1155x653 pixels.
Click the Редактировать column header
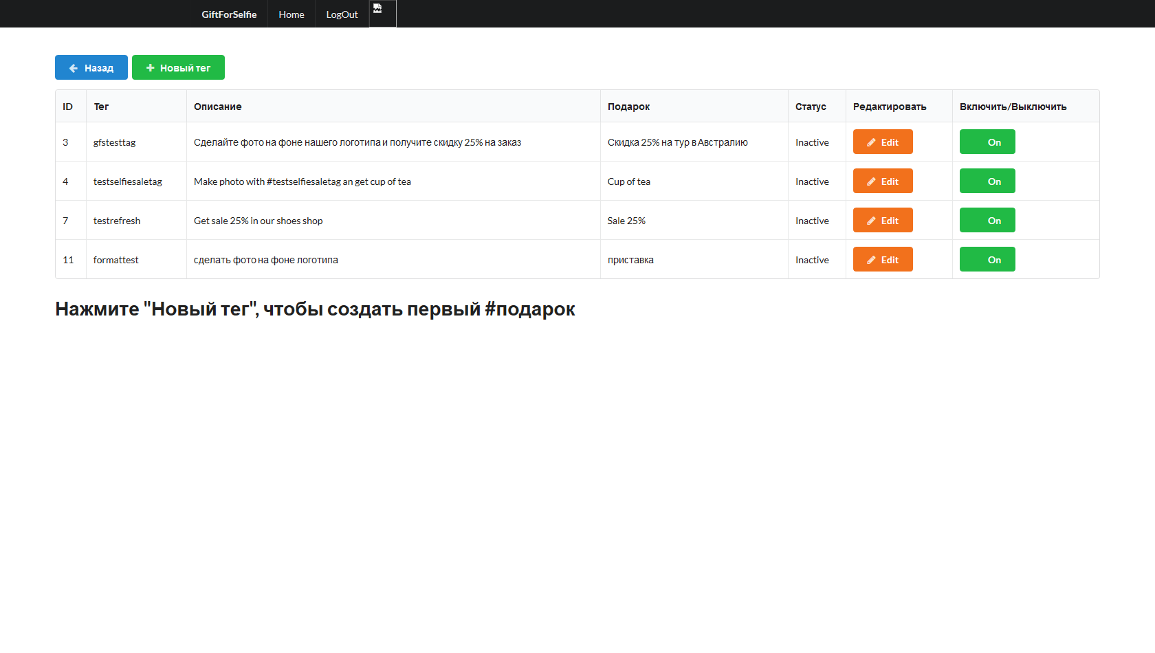(899, 107)
